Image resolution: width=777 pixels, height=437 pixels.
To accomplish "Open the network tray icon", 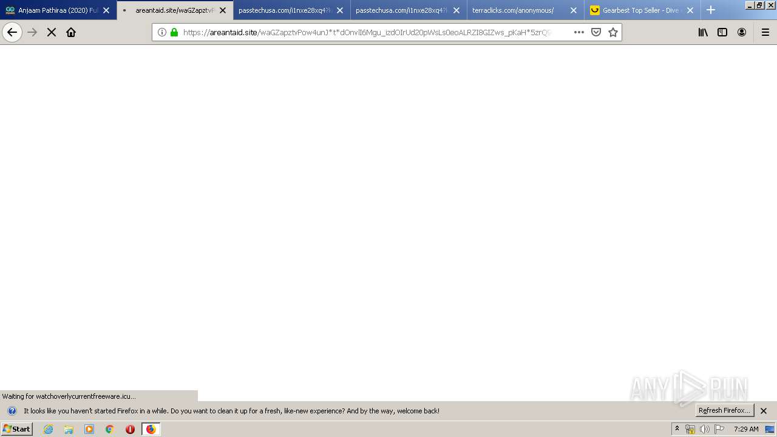I will pyautogui.click(x=690, y=429).
